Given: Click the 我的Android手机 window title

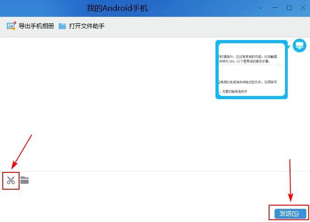Looking at the screenshot, I should pyautogui.click(x=117, y=8).
